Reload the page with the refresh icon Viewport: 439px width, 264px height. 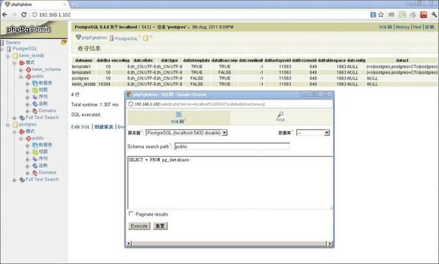click(x=24, y=15)
